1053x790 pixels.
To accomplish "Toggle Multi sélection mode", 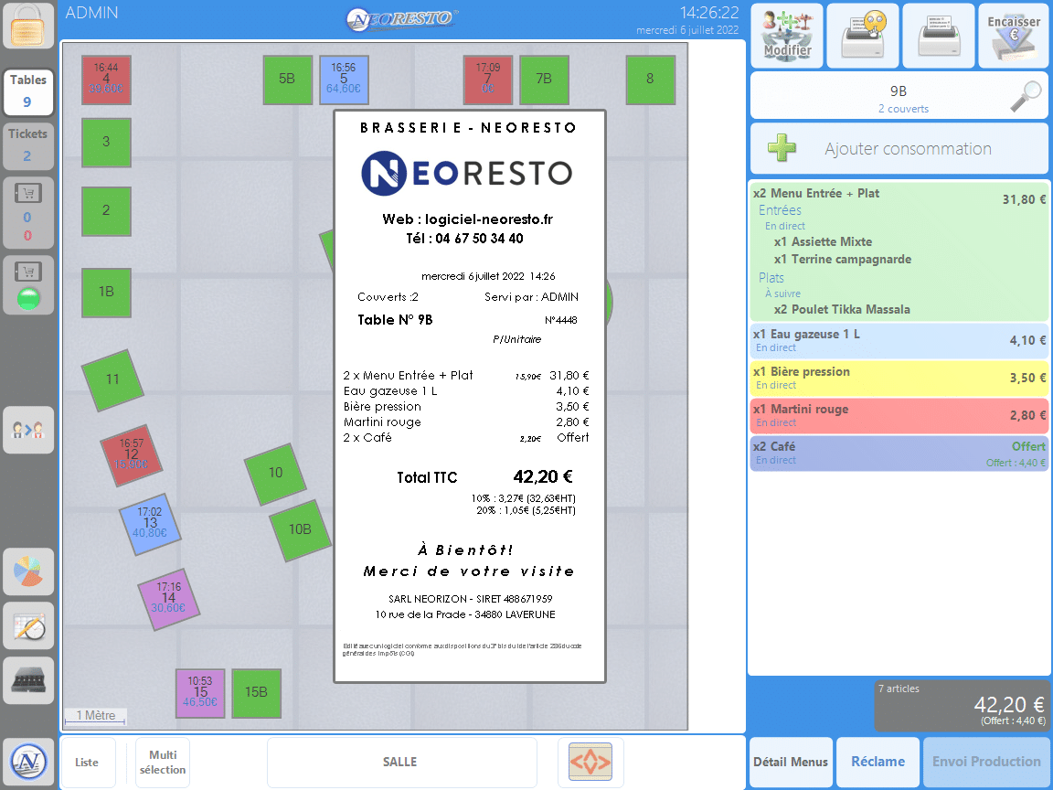I will [163, 762].
